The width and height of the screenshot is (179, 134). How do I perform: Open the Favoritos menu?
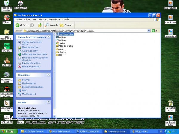43,19
